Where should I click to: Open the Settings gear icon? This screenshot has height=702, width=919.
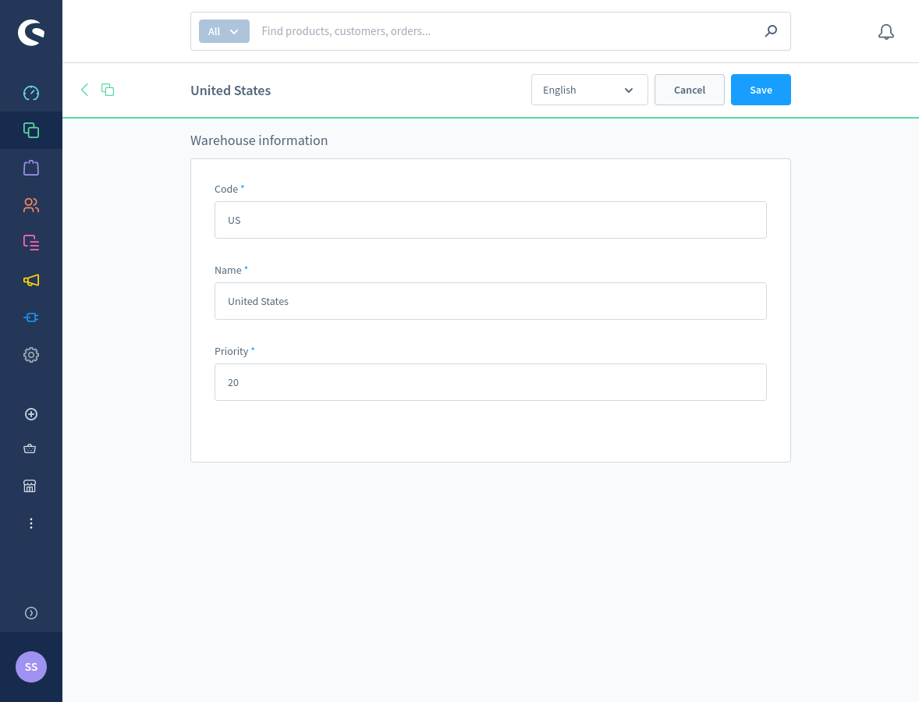point(31,355)
